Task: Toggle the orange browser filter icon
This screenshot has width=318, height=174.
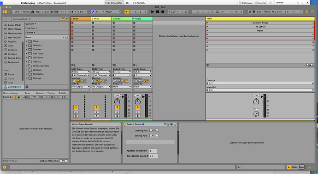Action: click(63, 19)
